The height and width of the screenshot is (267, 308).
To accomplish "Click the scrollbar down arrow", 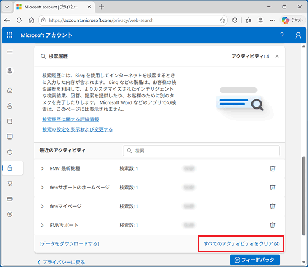I will (x=304, y=263).
